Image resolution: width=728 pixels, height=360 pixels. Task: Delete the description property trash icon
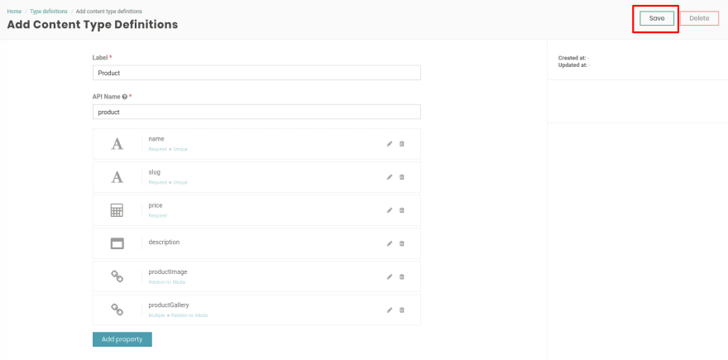point(402,243)
